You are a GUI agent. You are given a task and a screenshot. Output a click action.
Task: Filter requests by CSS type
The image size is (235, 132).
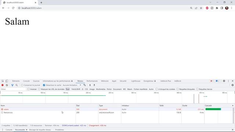(86, 89)
